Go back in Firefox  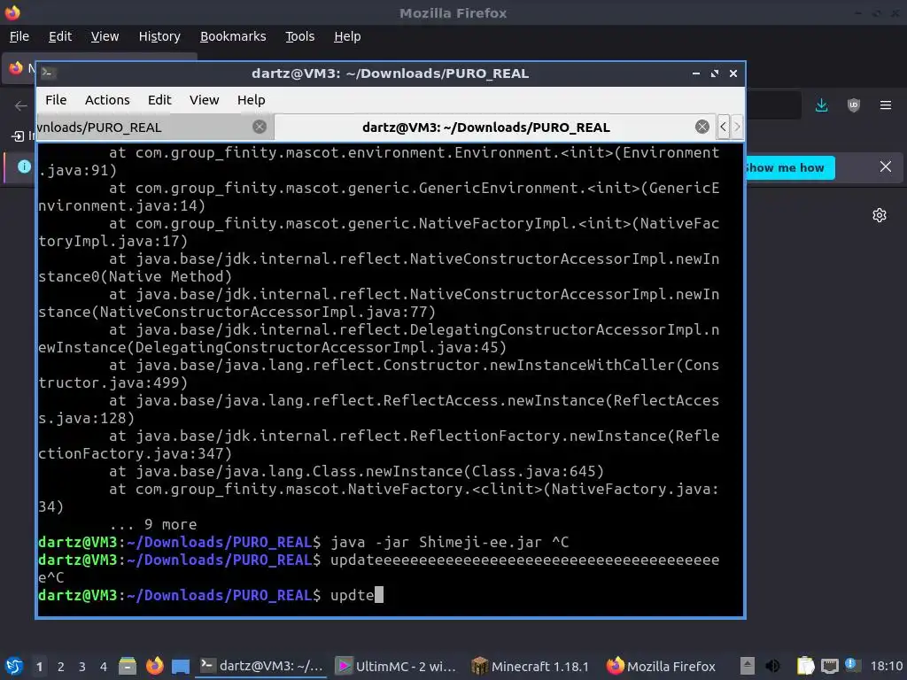pos(21,106)
